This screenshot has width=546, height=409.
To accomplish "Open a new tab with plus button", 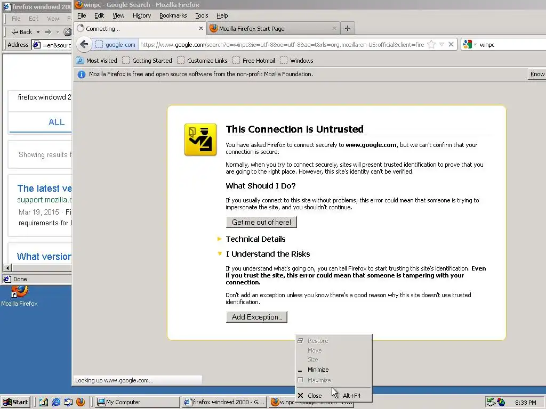I will coord(348,29).
